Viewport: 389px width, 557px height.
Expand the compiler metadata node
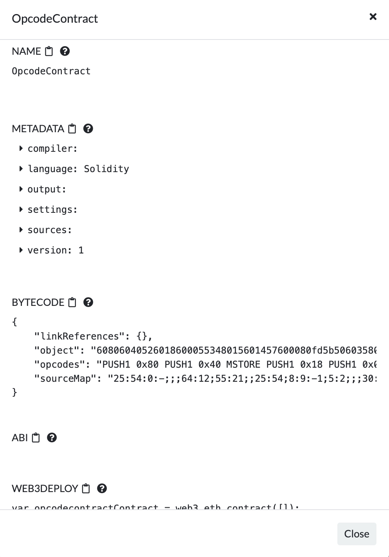(21, 149)
